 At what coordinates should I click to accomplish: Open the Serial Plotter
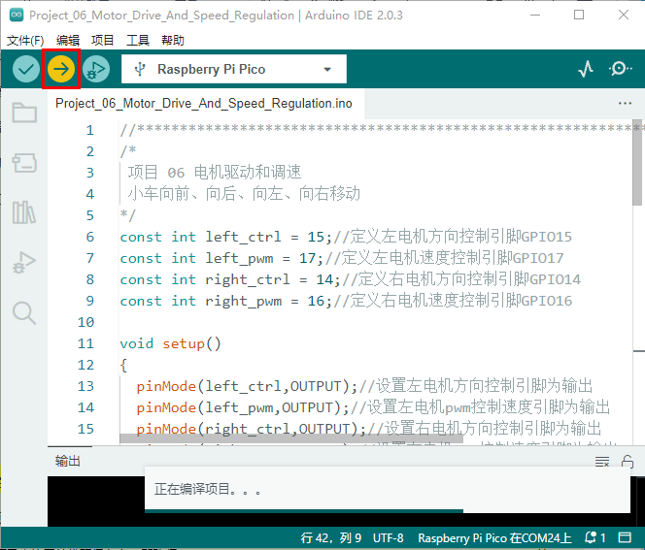(586, 69)
